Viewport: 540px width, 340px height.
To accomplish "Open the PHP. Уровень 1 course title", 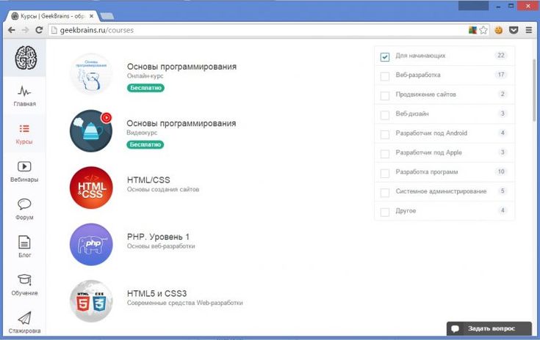I will pos(158,237).
